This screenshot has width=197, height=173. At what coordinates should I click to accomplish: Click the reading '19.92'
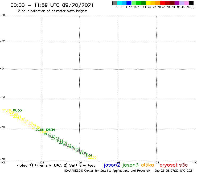(x=75, y=149)
